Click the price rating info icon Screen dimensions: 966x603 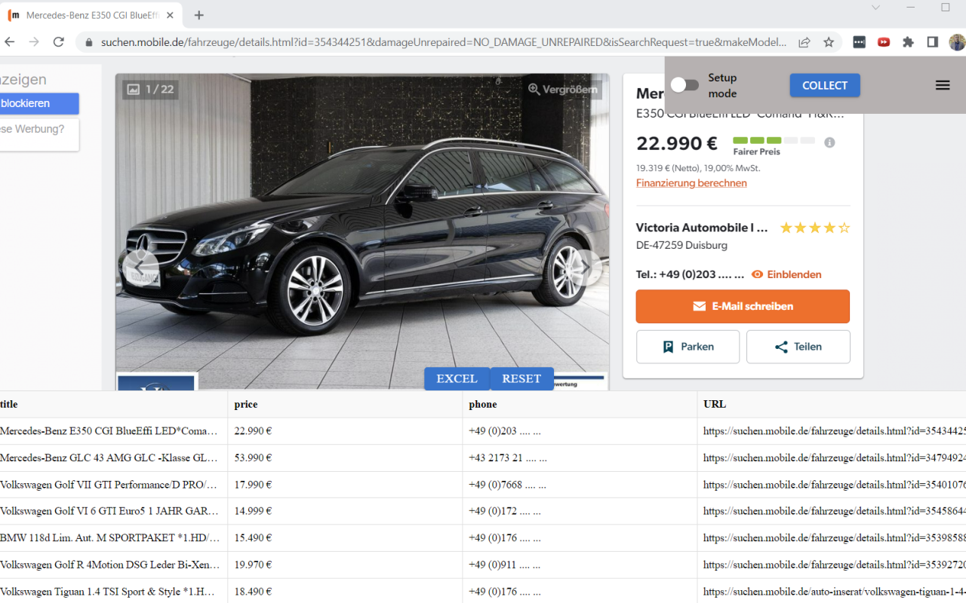829,142
